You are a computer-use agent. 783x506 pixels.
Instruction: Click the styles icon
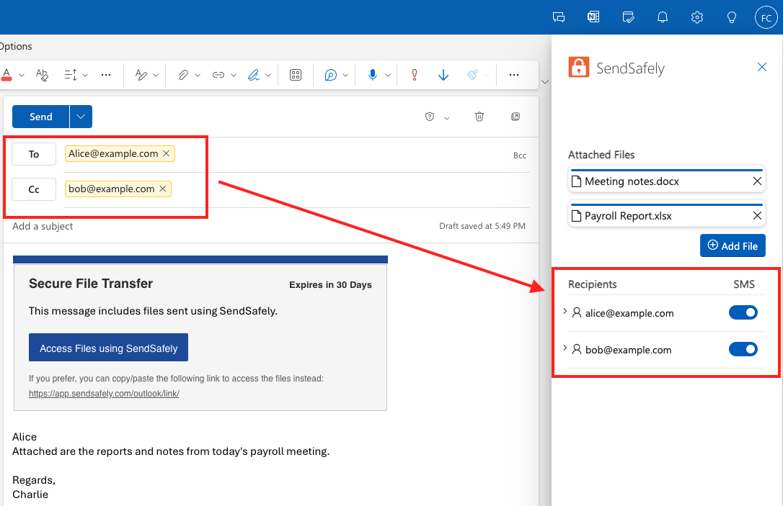coord(141,75)
